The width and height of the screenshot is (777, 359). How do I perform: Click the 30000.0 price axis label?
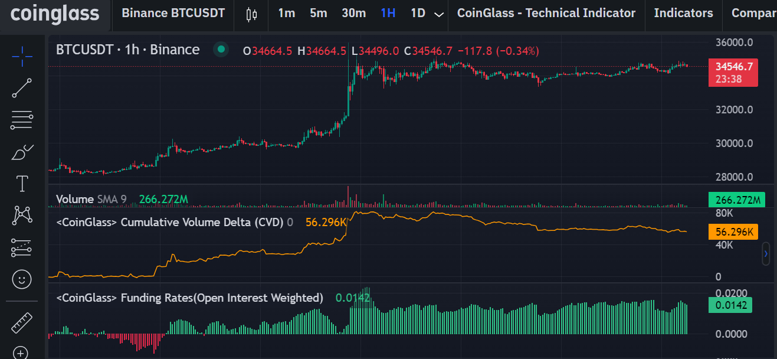(x=735, y=143)
